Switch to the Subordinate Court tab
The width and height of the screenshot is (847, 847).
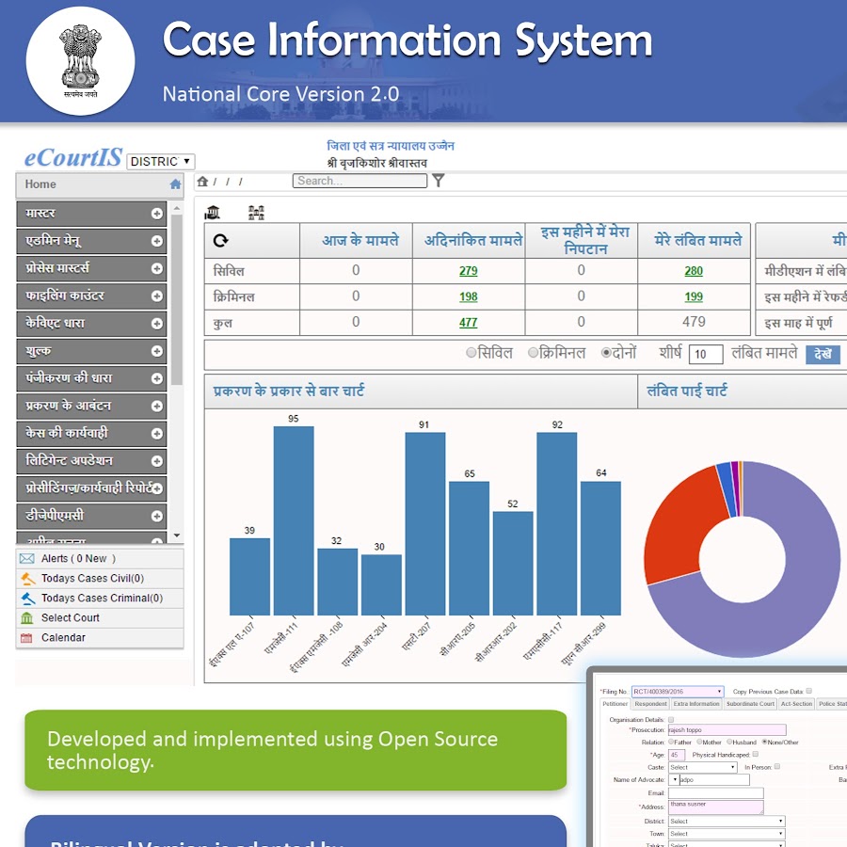tap(750, 704)
